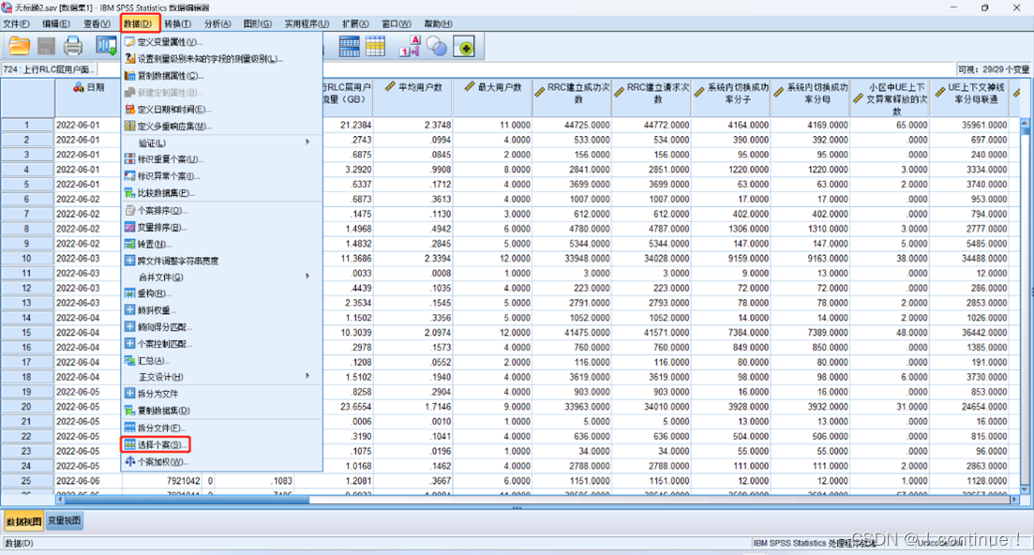1034x555 pixels.
Task: Click the horizontal scrollbar thumb below the data grid
Action: (x=187, y=500)
